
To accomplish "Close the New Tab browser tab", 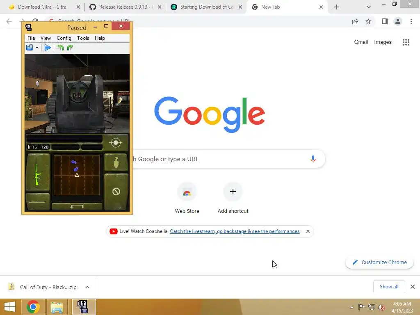I will point(321,7).
